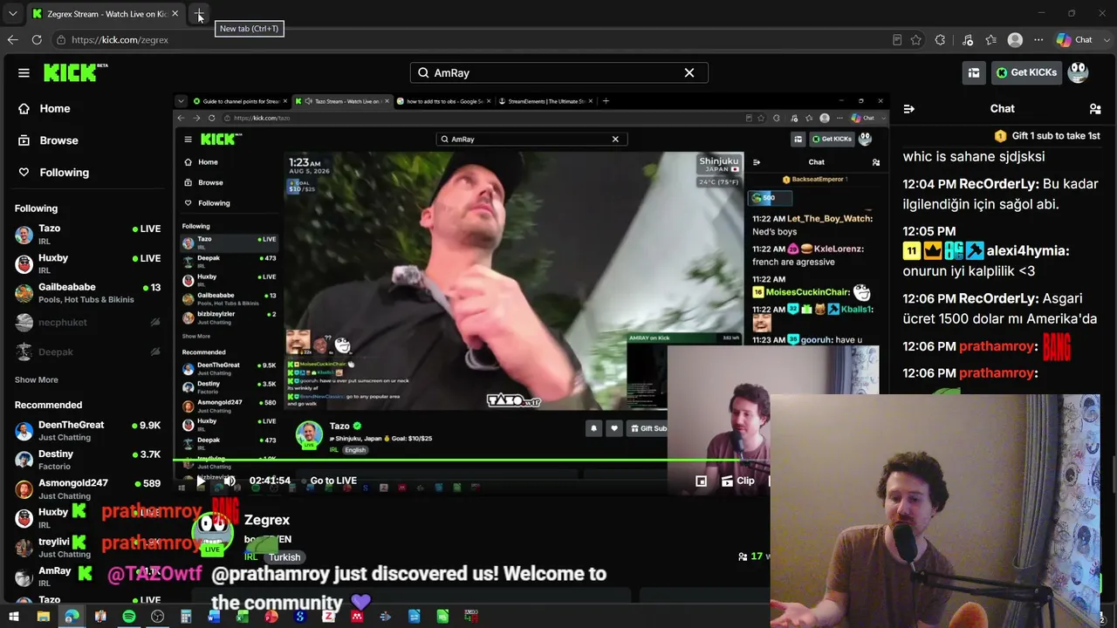
Task: Click first prathamroy username in chat
Action: (x=997, y=347)
